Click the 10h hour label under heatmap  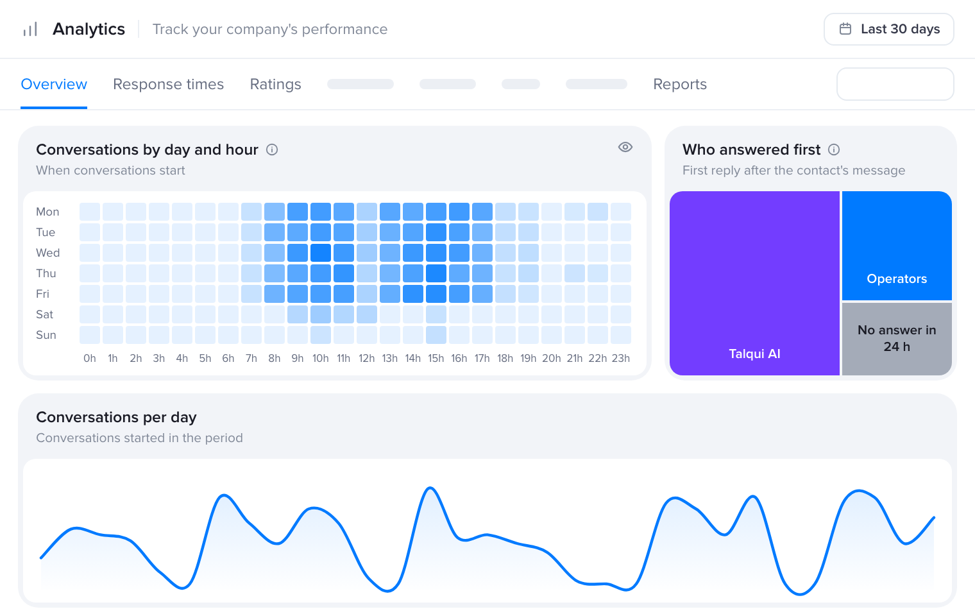[321, 358]
